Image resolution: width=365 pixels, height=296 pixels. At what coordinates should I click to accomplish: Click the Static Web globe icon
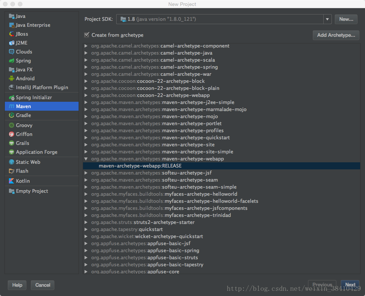point(12,162)
